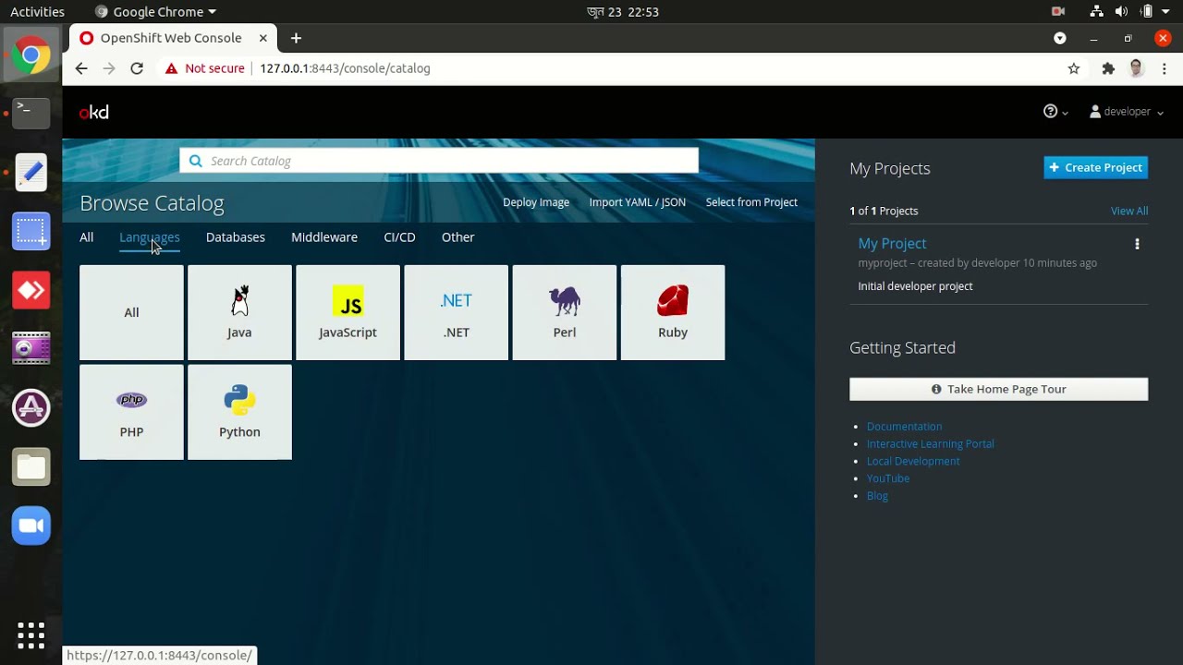1183x665 pixels.
Task: Go forward in Chrome
Action: pos(109,68)
